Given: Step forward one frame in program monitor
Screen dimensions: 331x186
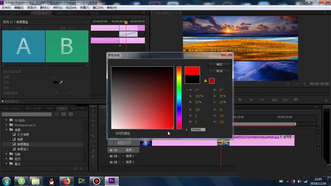Looking at the screenshot, I should click(x=251, y=99).
